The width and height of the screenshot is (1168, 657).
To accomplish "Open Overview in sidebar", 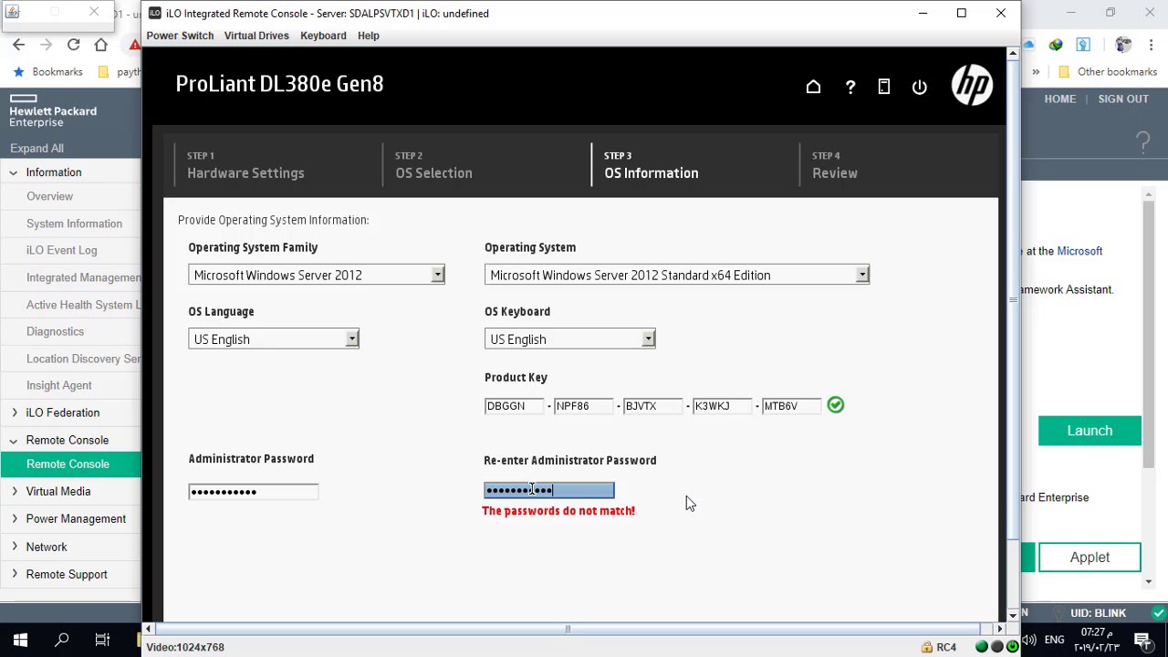I will click(49, 196).
